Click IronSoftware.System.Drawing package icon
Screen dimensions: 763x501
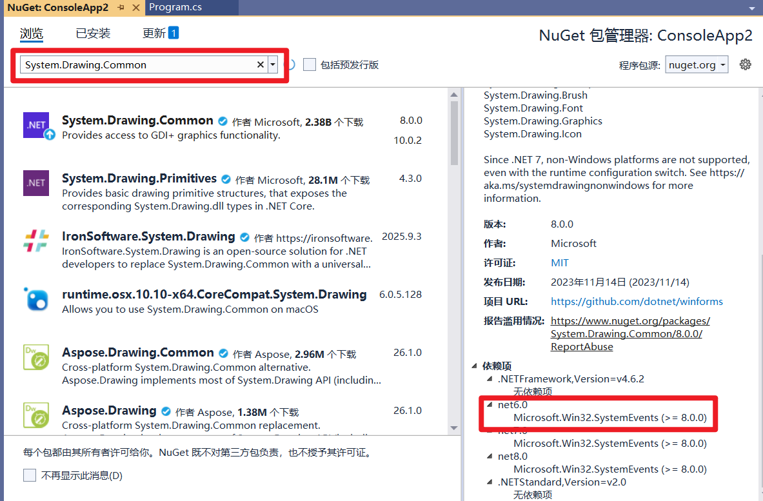click(x=36, y=241)
